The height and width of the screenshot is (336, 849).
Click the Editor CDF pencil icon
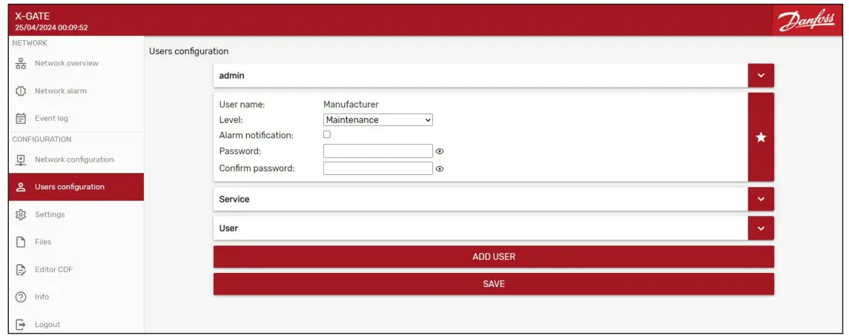click(x=21, y=269)
